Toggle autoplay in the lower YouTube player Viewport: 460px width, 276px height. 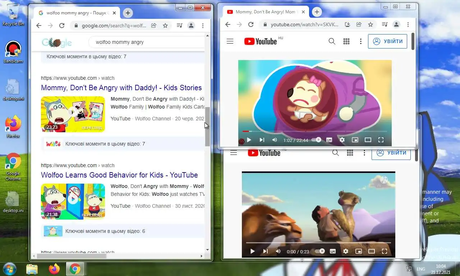coord(320,251)
